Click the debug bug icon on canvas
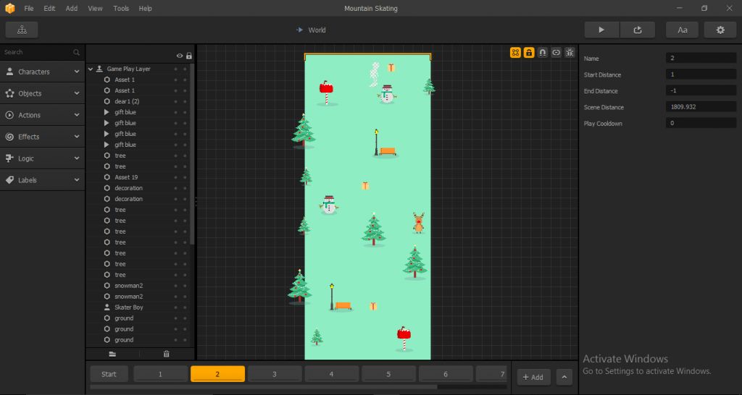The height and width of the screenshot is (395, 742). [570, 53]
